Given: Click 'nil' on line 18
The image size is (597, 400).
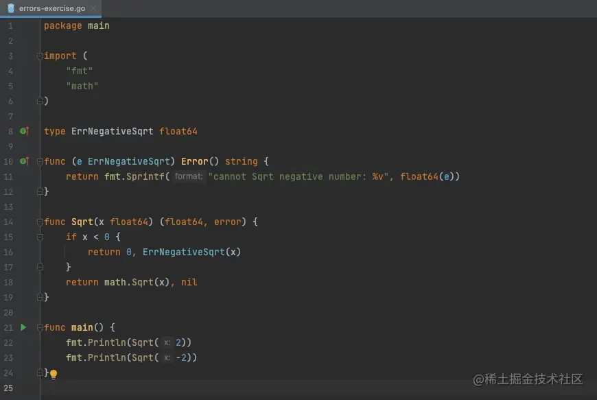Looking at the screenshot, I should (189, 282).
